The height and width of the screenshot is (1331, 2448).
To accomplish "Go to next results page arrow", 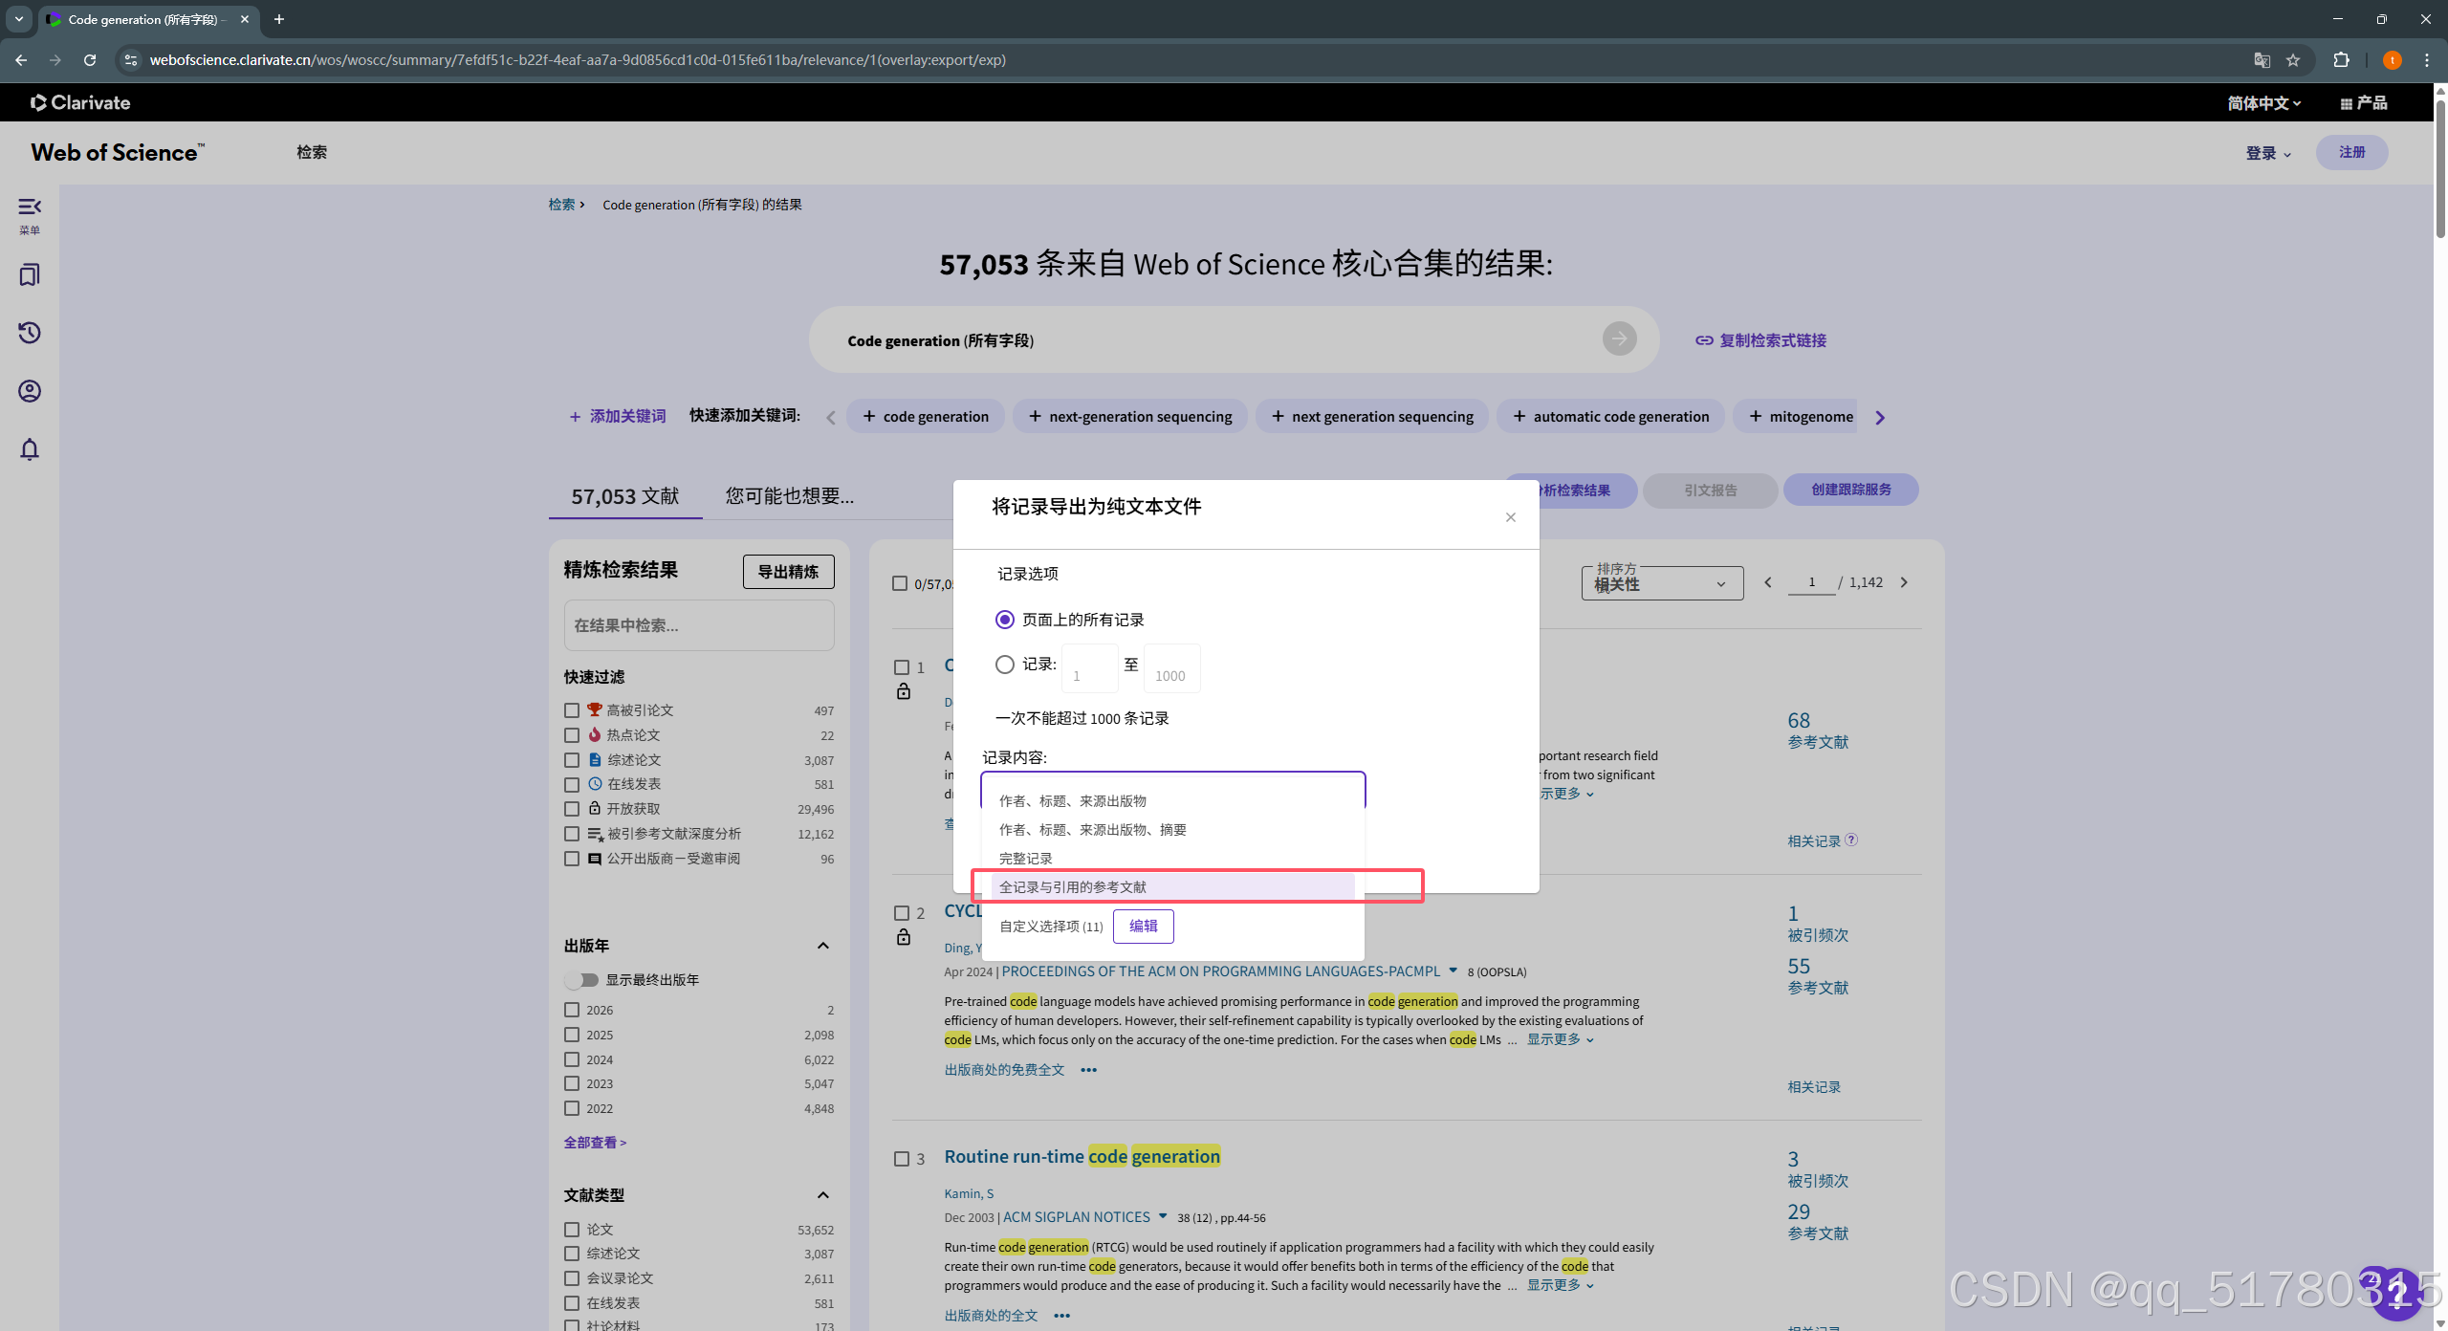I will [1904, 582].
